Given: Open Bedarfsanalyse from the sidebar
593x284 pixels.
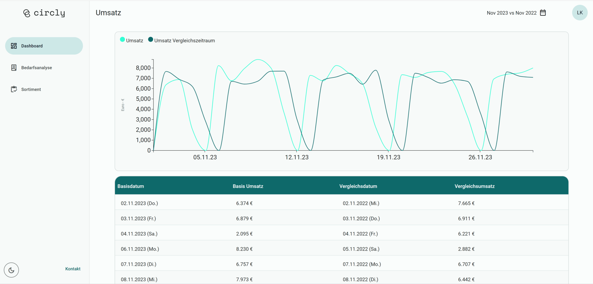Looking at the screenshot, I should [36, 68].
